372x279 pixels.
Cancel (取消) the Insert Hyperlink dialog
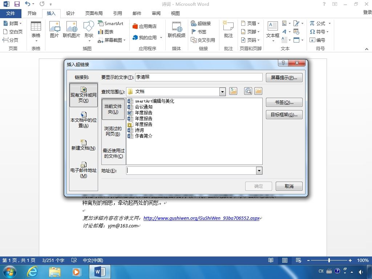click(289, 186)
